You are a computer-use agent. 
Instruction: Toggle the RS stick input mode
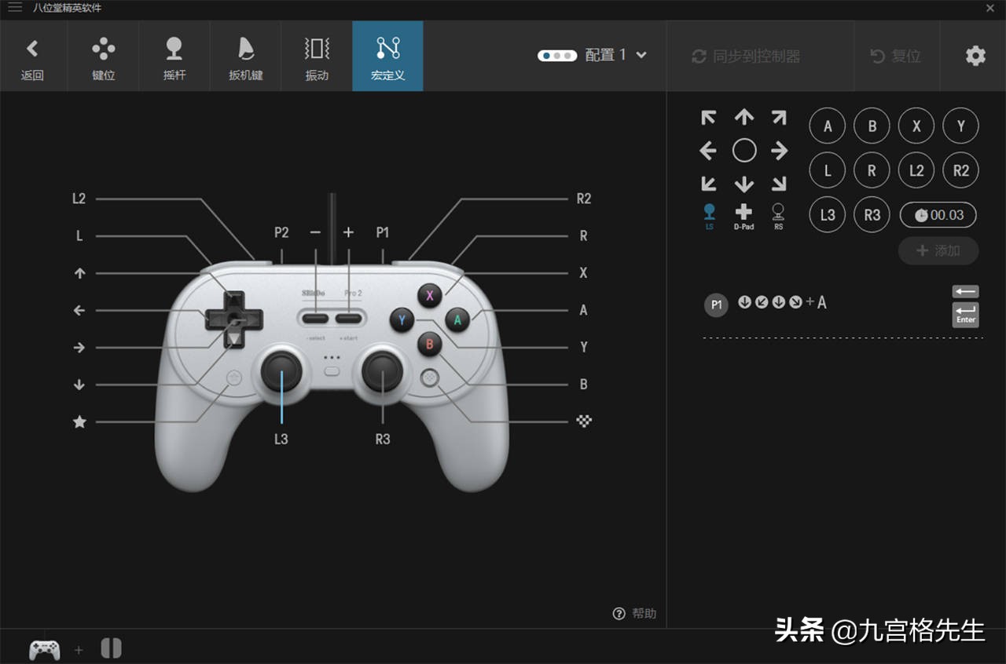(779, 213)
